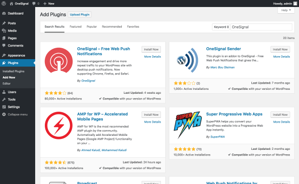The height and width of the screenshot is (184, 299).
Task: Open the Keyword search type dropdown
Action: [221, 27]
